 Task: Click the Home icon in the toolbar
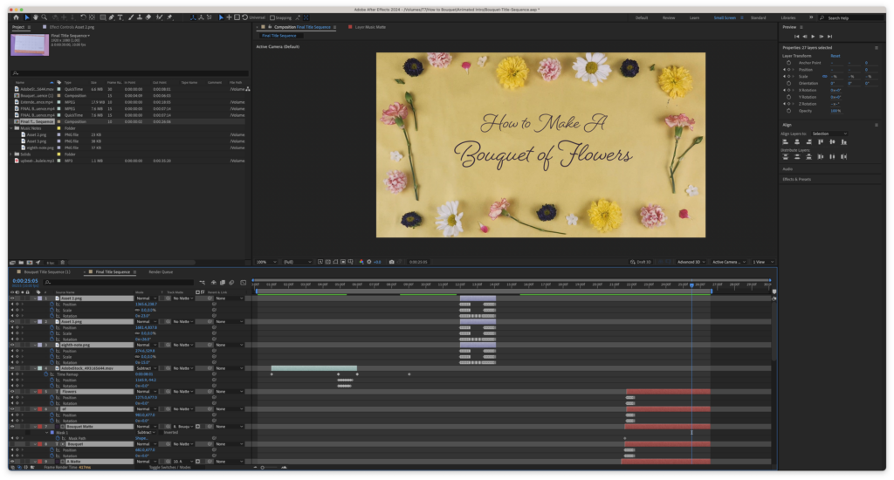(16, 17)
